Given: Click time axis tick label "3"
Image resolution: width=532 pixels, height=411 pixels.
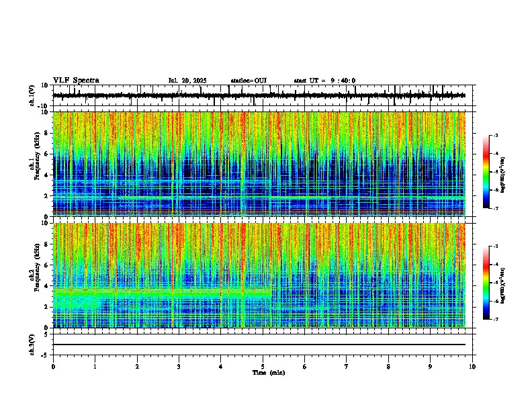Looking at the screenshot, I should 179,367.
